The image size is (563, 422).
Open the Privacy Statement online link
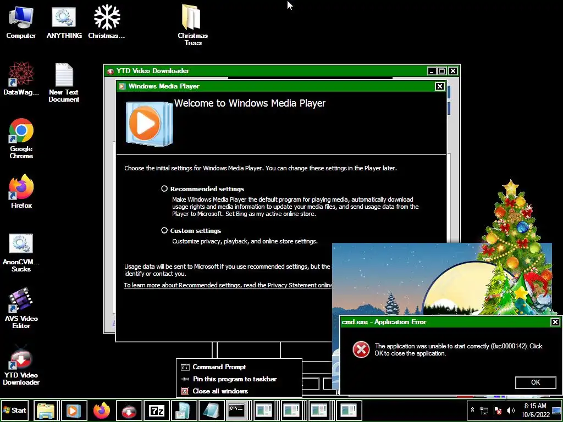point(228,285)
